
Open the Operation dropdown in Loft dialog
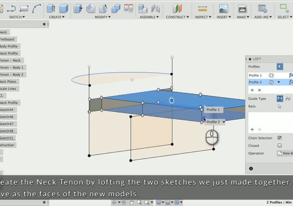284,153
